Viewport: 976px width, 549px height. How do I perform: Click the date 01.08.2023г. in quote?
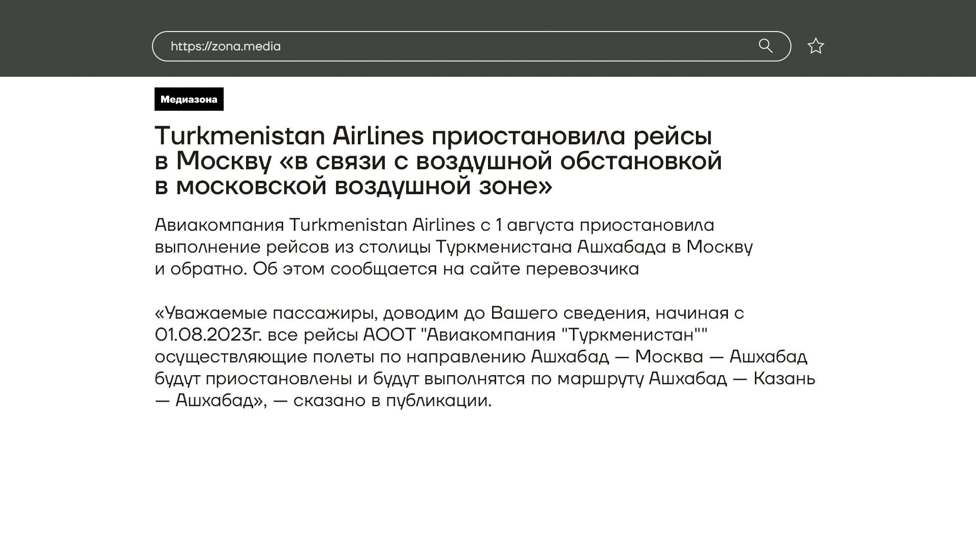pos(208,335)
